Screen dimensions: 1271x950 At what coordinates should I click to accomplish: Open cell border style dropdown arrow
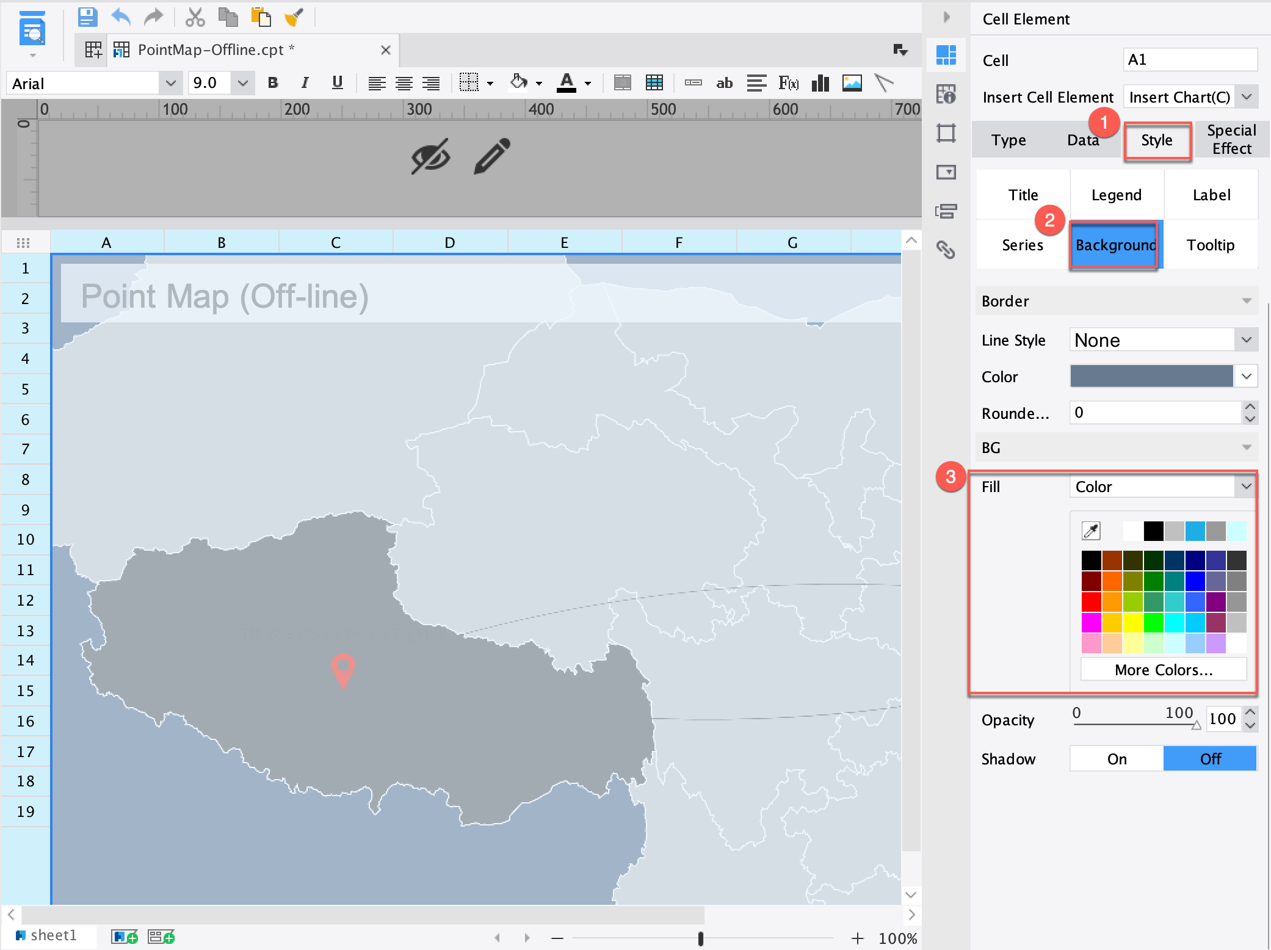[x=490, y=84]
